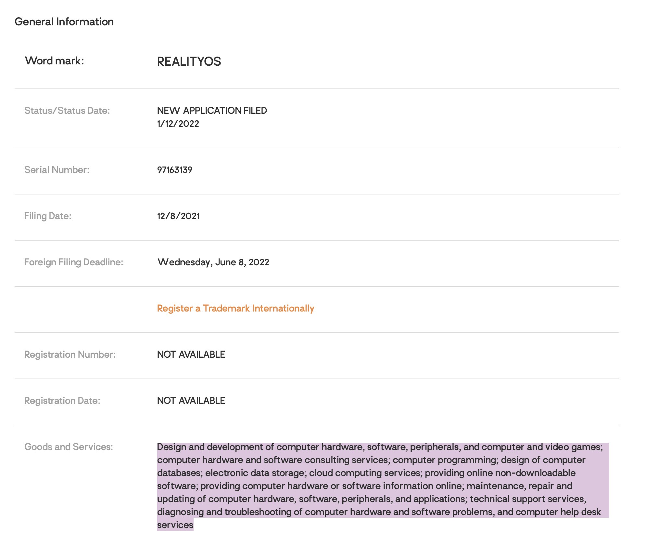Screen dimensions: 658x545
Task: Click the NEW APPLICATION FILED status text
Action: click(x=212, y=111)
